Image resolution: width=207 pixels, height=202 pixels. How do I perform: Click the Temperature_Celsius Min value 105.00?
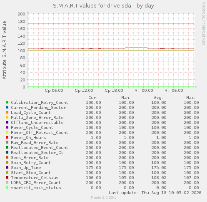tap(126, 178)
